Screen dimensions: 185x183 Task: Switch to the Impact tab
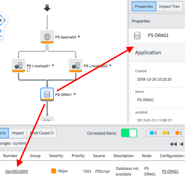[x=18, y=133]
